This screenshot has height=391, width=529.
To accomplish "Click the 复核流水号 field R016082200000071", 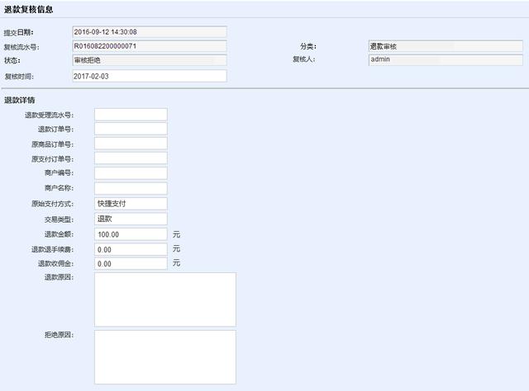I will 150,46.
